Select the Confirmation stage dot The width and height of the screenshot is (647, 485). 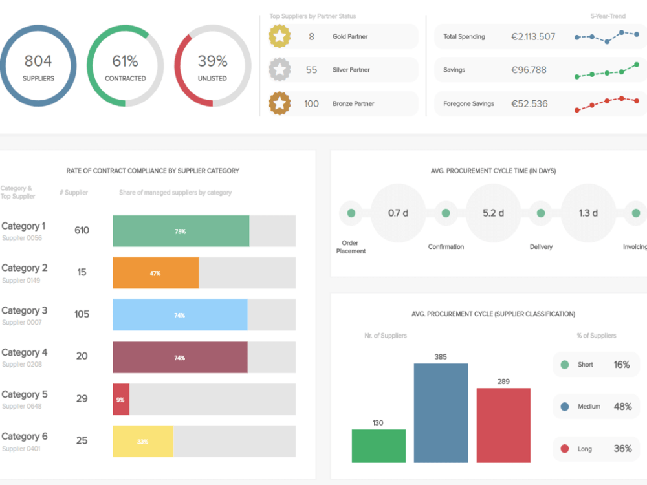point(446,212)
